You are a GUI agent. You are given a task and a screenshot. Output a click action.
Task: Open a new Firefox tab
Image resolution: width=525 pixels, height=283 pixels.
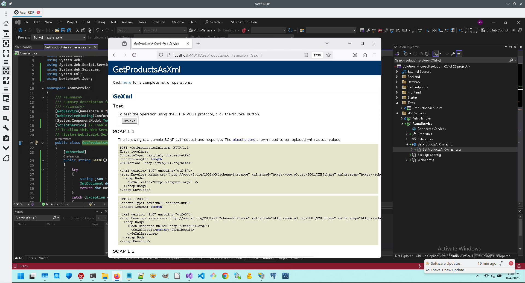pos(198,43)
